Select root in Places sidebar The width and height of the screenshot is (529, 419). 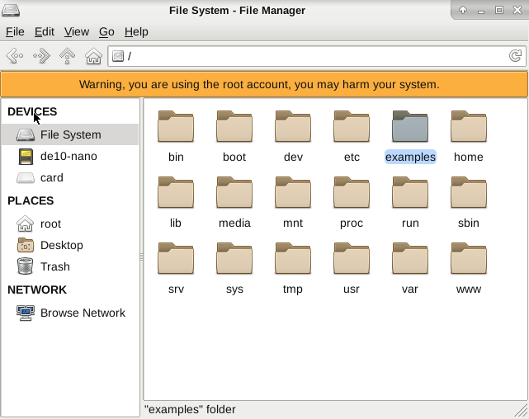pyautogui.click(x=50, y=224)
